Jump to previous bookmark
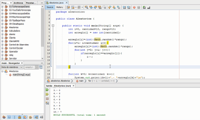Viewport: 200px width, 120px height. [x=110, y=7]
